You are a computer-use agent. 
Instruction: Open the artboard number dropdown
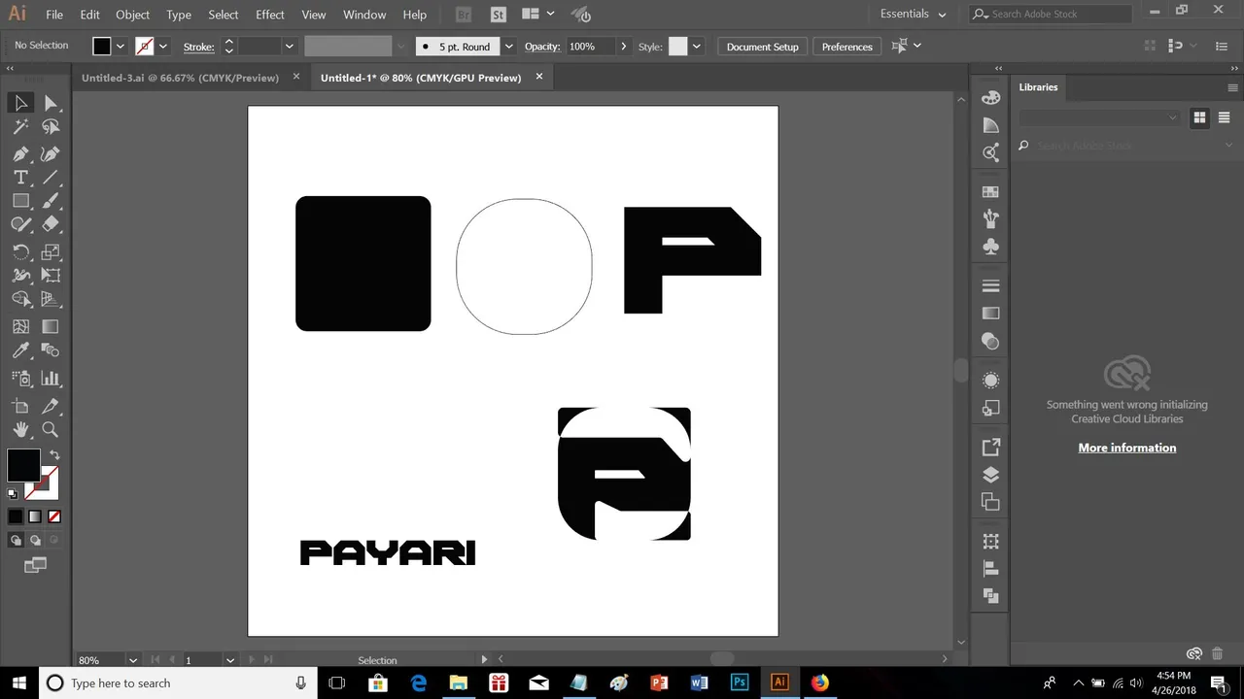pos(230,660)
